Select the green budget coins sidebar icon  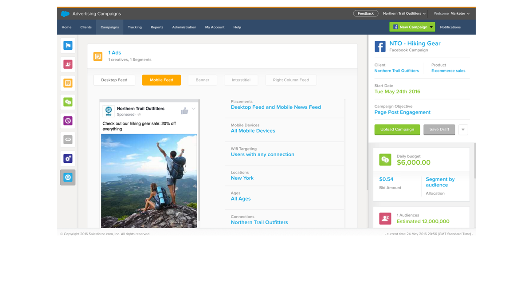tap(68, 102)
